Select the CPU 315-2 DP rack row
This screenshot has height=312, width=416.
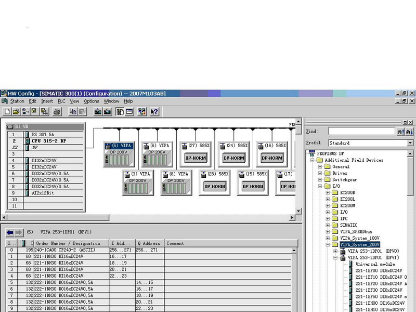(x=46, y=141)
